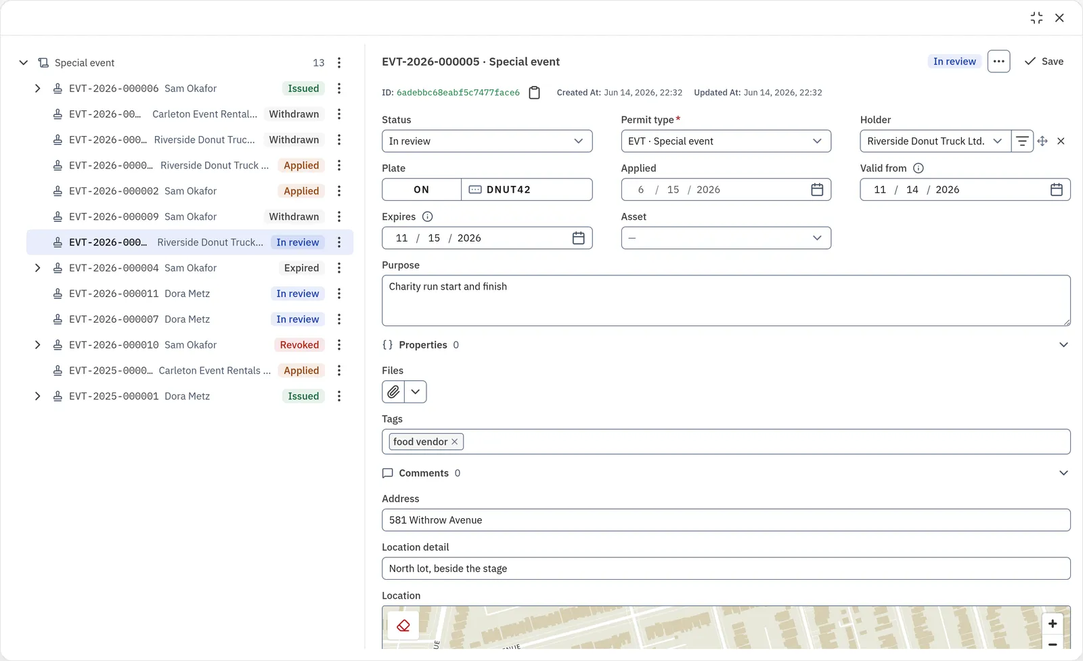
Task: Show info tooltip next to Valid from
Action: [918, 168]
